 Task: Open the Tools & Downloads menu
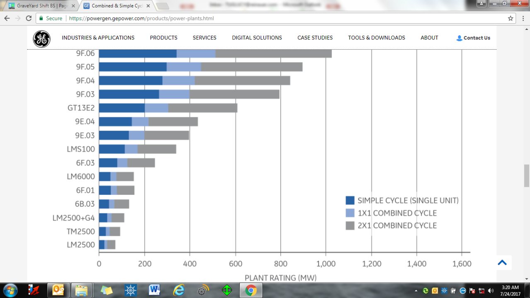(377, 38)
